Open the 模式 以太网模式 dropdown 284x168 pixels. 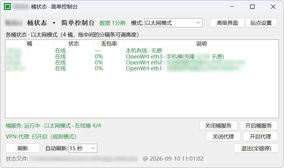point(173,23)
